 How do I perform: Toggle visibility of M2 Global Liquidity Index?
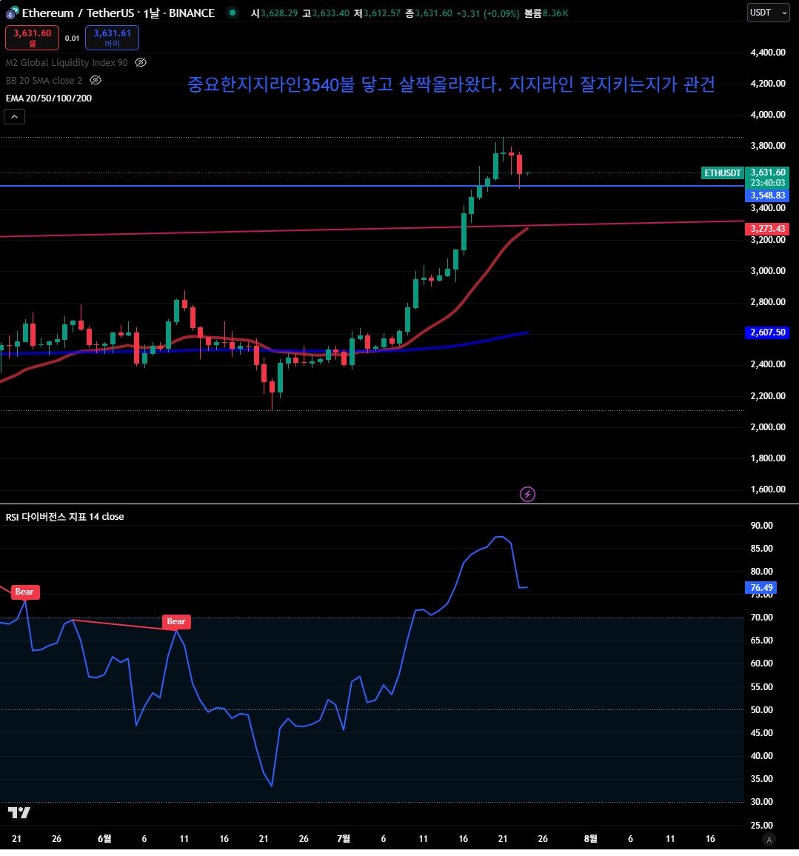coord(141,62)
